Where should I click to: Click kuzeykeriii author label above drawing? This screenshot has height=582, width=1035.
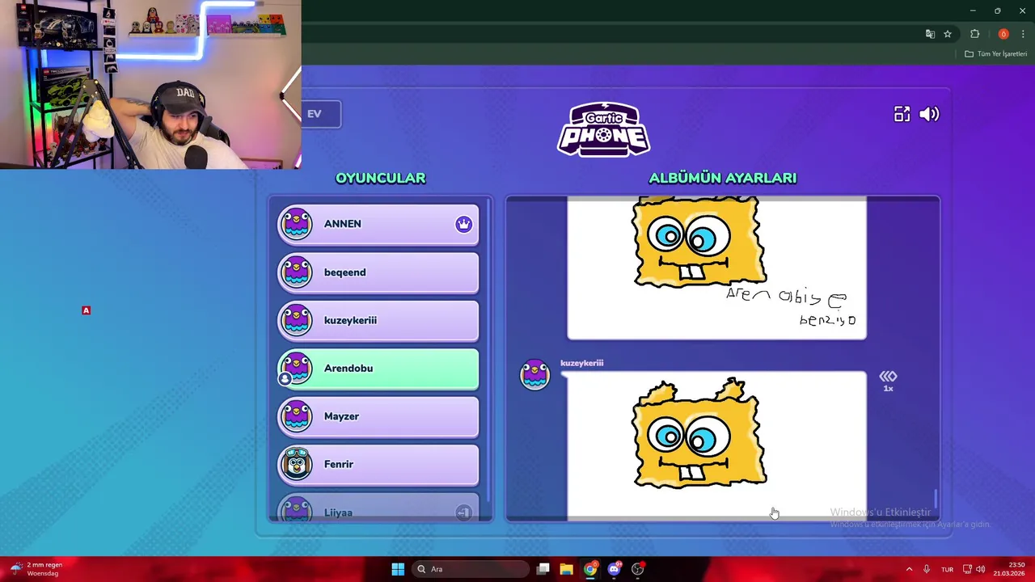[582, 363]
